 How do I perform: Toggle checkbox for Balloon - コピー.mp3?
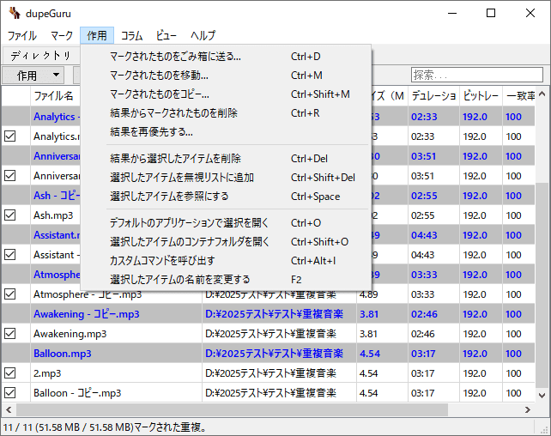click(x=10, y=393)
